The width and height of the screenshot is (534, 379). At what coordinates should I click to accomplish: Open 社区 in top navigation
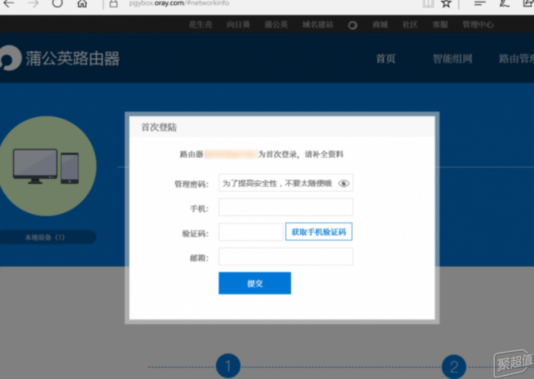coord(410,24)
